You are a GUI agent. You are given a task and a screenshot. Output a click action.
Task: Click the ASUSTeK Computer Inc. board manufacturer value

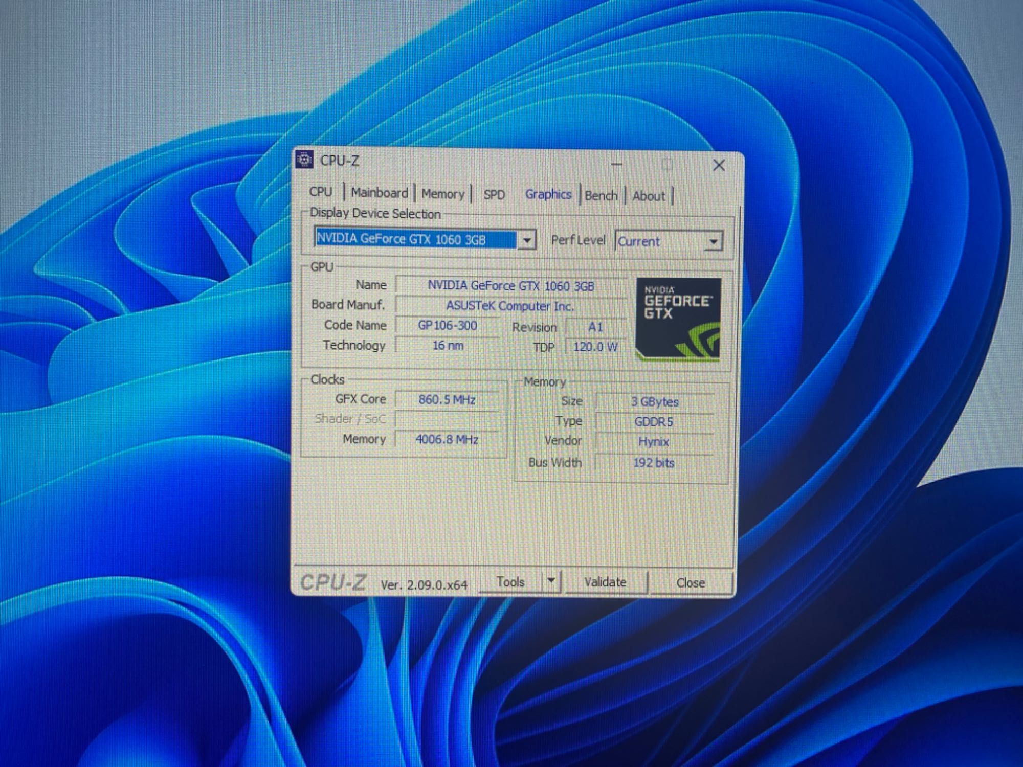pos(510,306)
